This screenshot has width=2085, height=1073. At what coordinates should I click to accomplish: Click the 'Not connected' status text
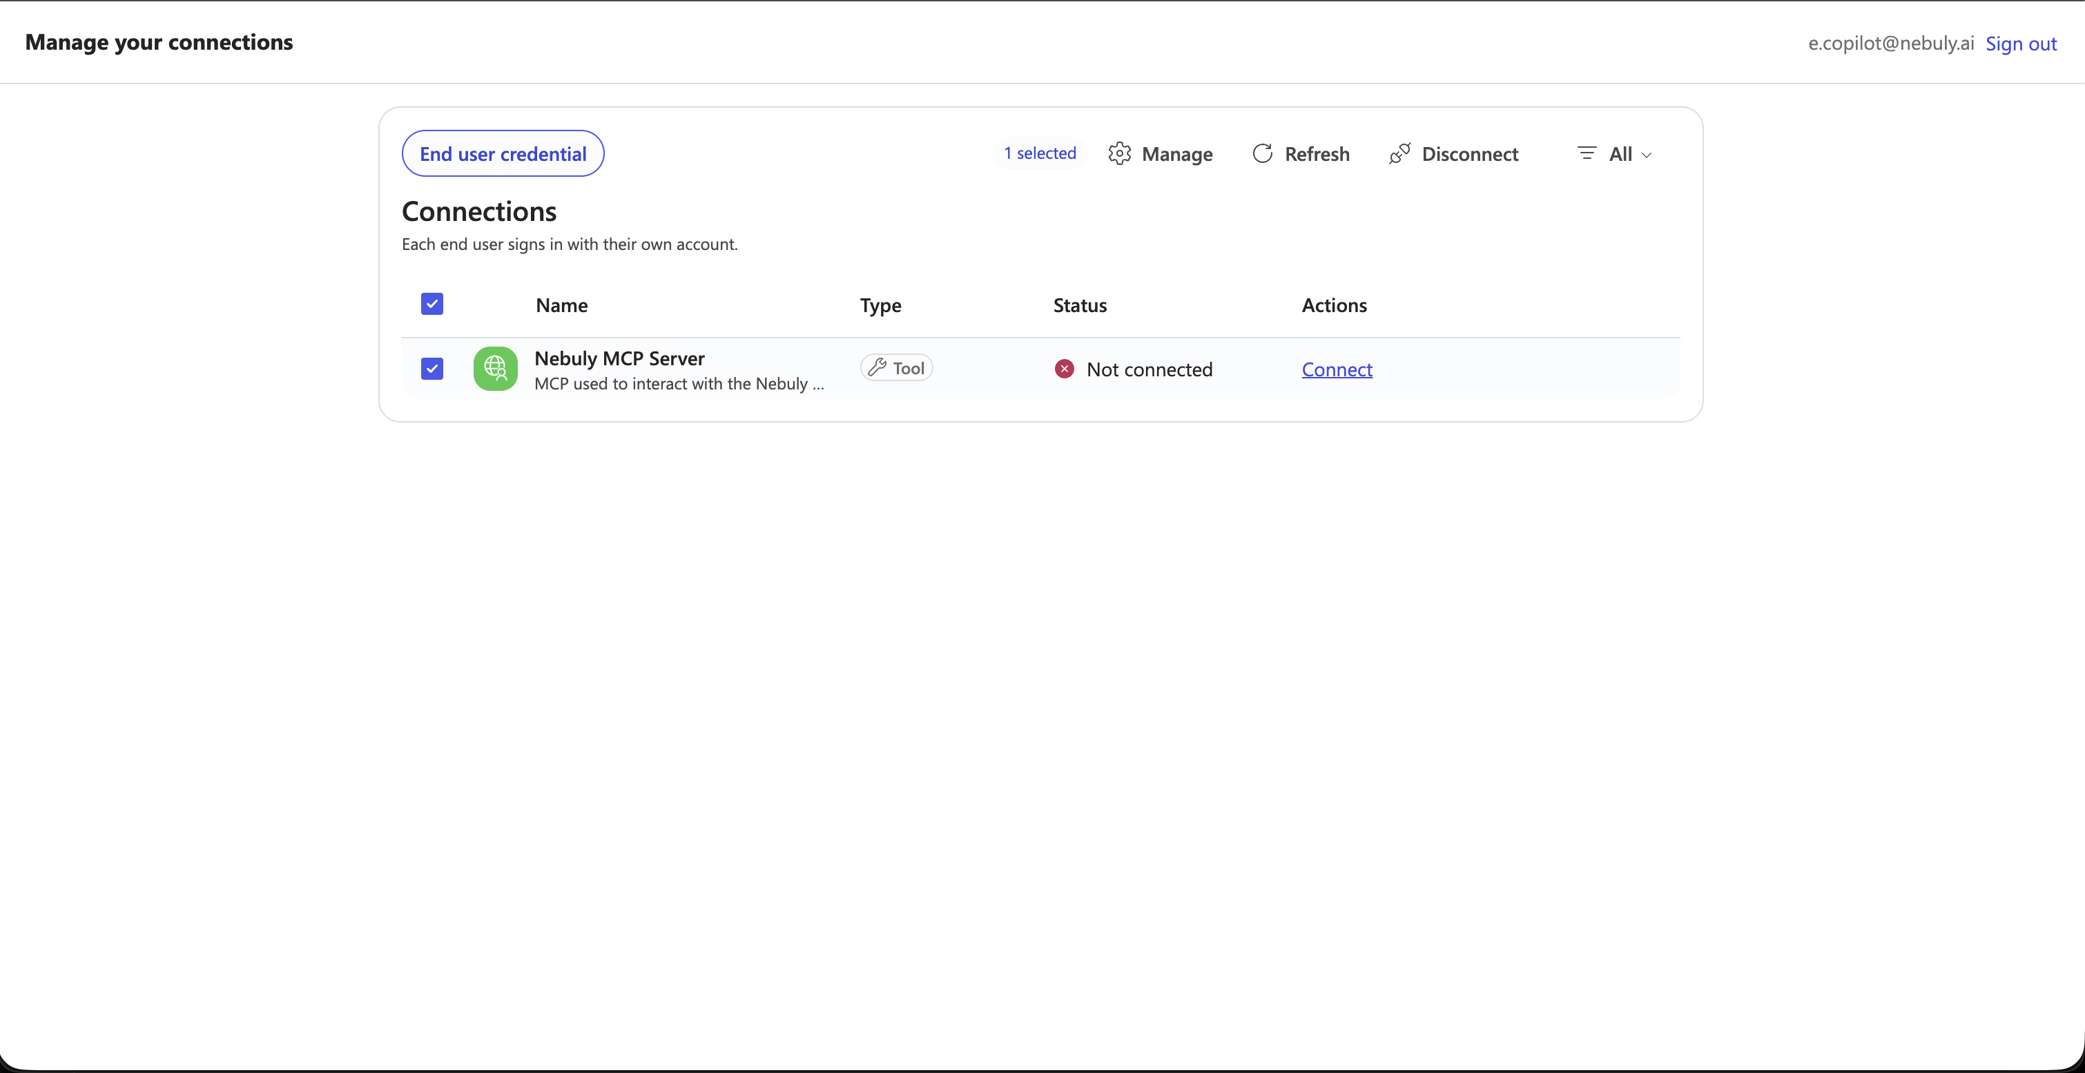point(1150,370)
